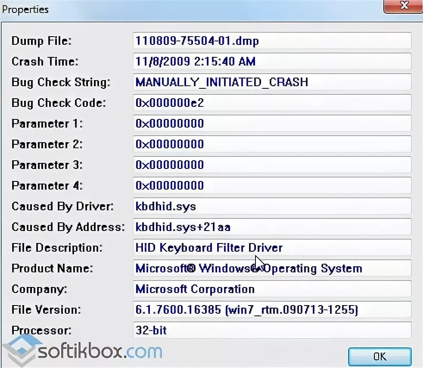
Task: Click the Parameter 3 value field
Action: tap(272, 165)
